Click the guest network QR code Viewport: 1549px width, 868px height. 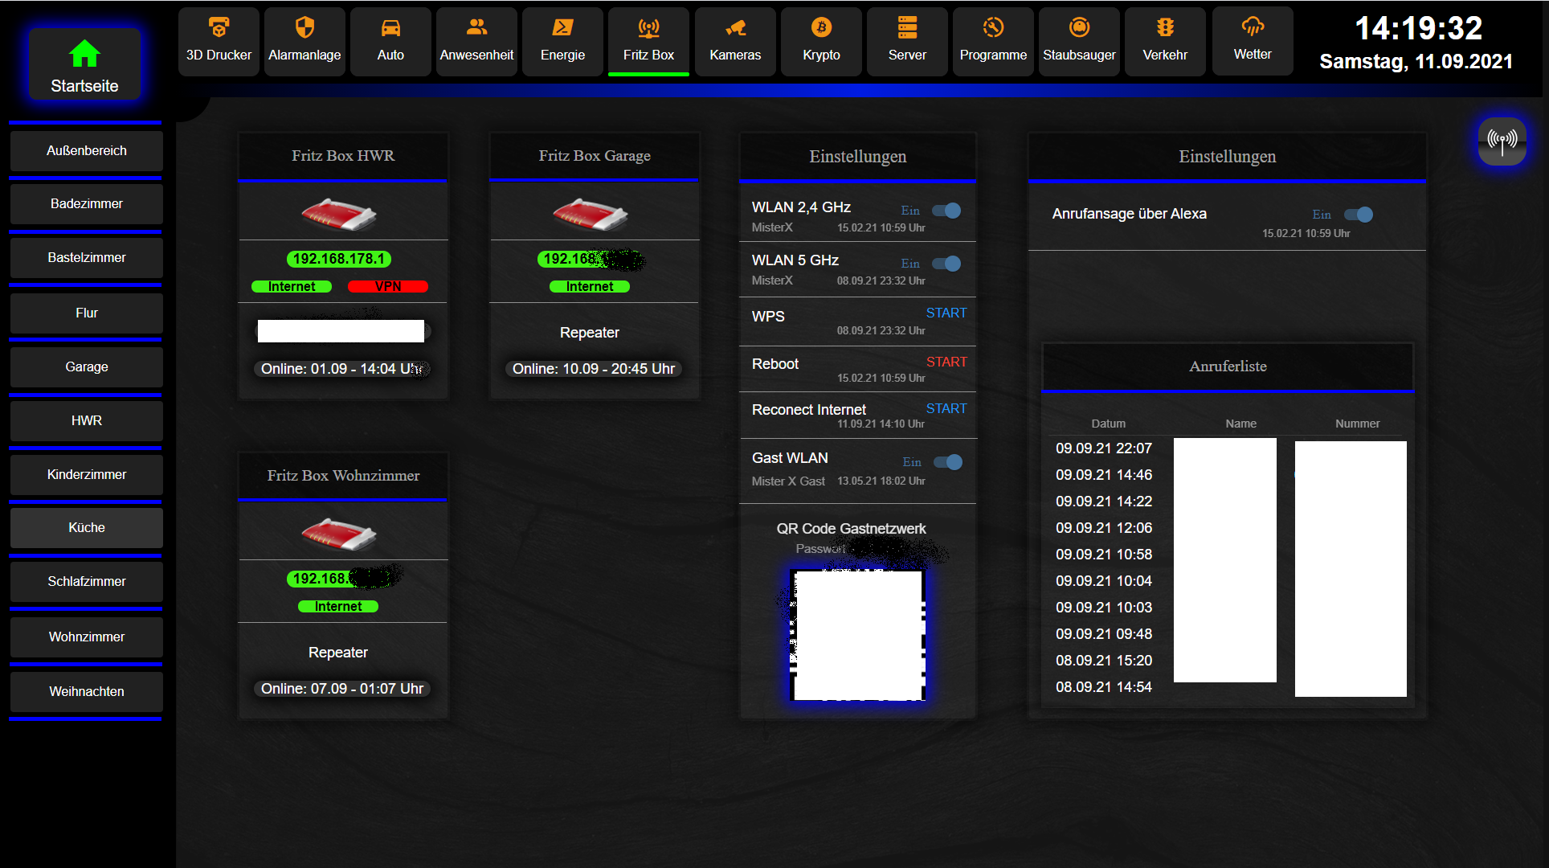tap(858, 635)
